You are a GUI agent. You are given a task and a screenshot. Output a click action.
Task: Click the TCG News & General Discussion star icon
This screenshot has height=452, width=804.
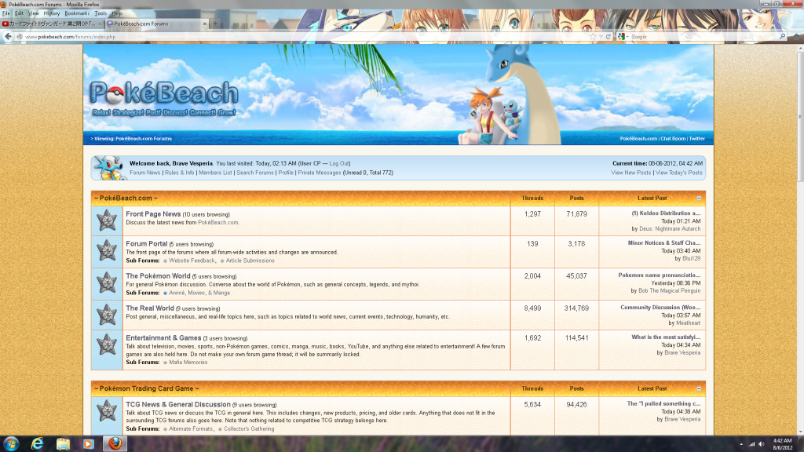point(107,411)
